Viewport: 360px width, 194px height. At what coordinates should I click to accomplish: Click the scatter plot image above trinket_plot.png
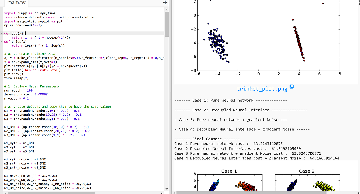tap(267, 39)
